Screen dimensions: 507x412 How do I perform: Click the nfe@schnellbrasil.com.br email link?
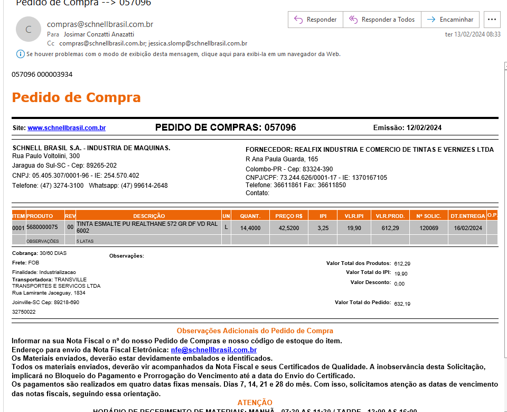213,350
